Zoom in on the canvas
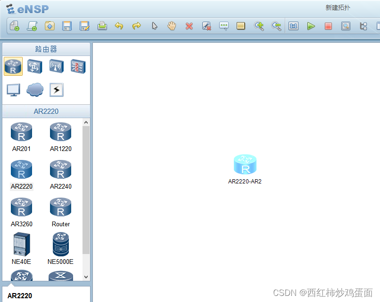380x302 pixels. pyautogui.click(x=259, y=26)
